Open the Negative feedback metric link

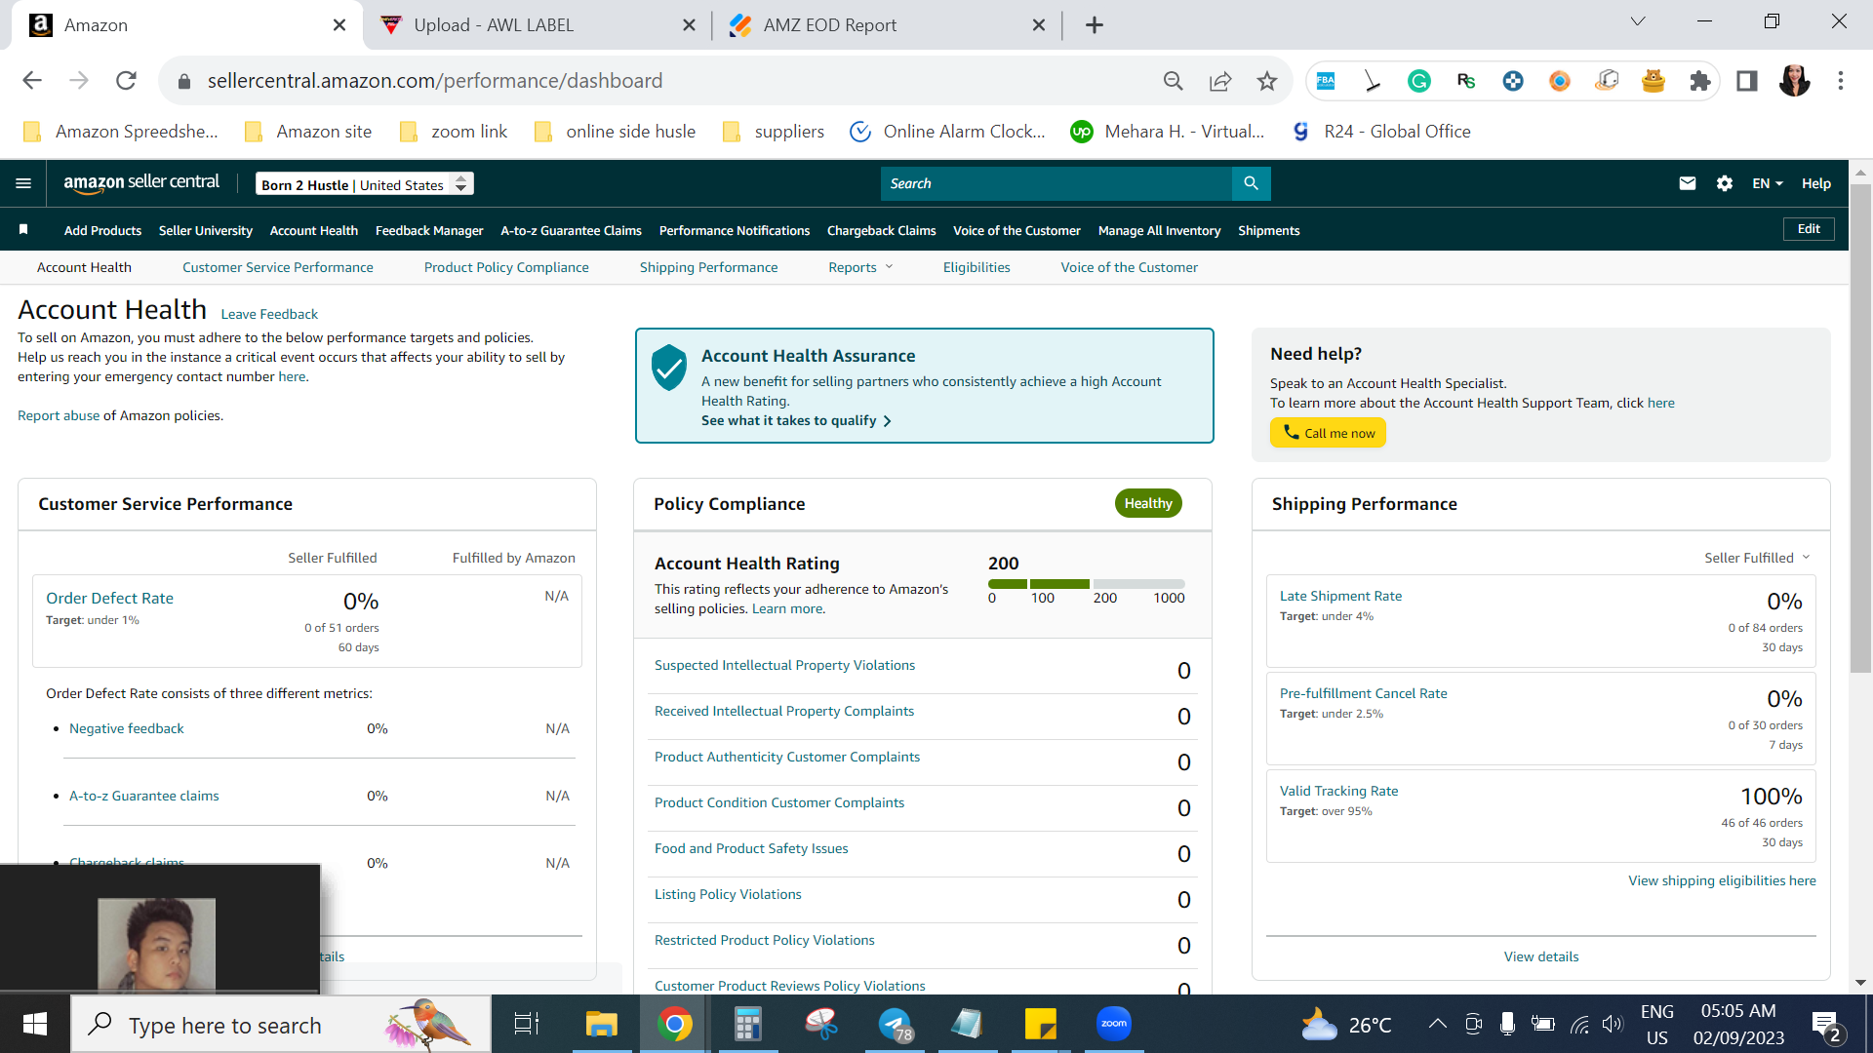click(x=126, y=728)
